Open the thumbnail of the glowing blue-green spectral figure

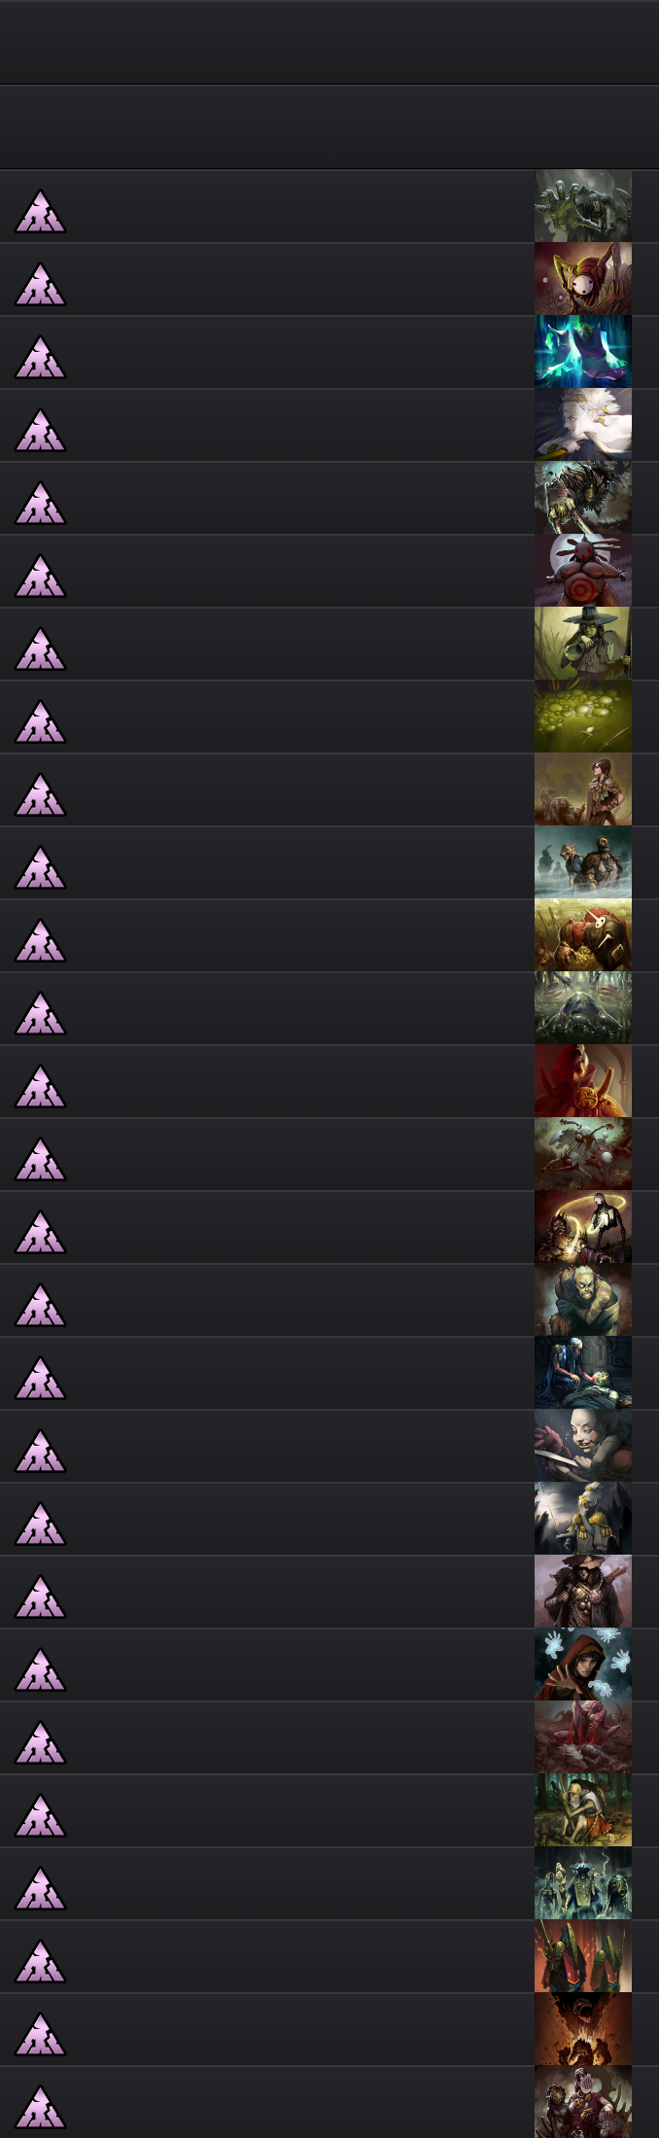point(583,352)
